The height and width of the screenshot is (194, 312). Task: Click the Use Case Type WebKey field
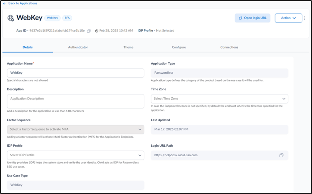76,185
